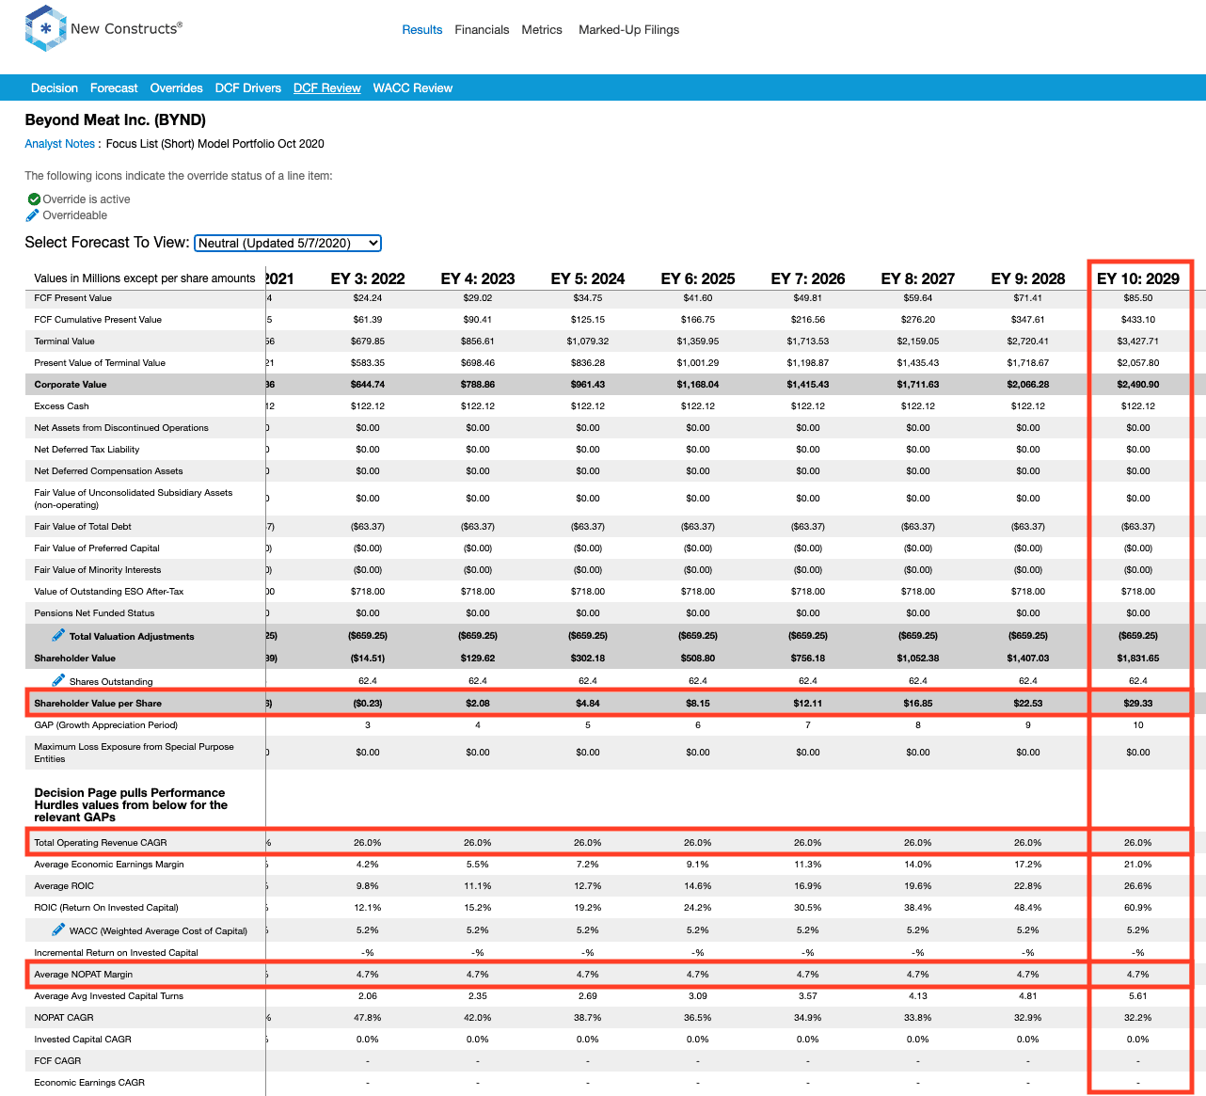Click the Value of Outstanding ESO After-Tax label
Image resolution: width=1206 pixels, height=1096 pixels.
(109, 591)
